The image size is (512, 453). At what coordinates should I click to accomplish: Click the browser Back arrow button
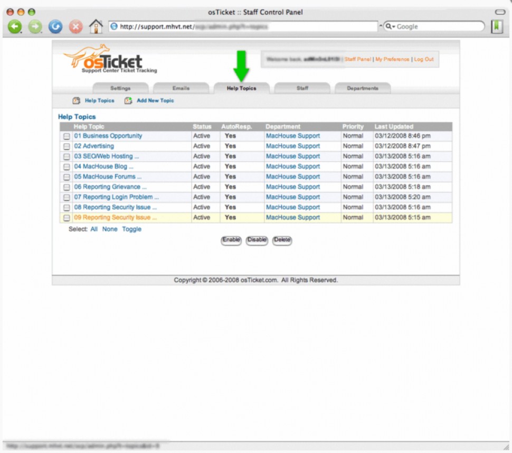[x=15, y=26]
